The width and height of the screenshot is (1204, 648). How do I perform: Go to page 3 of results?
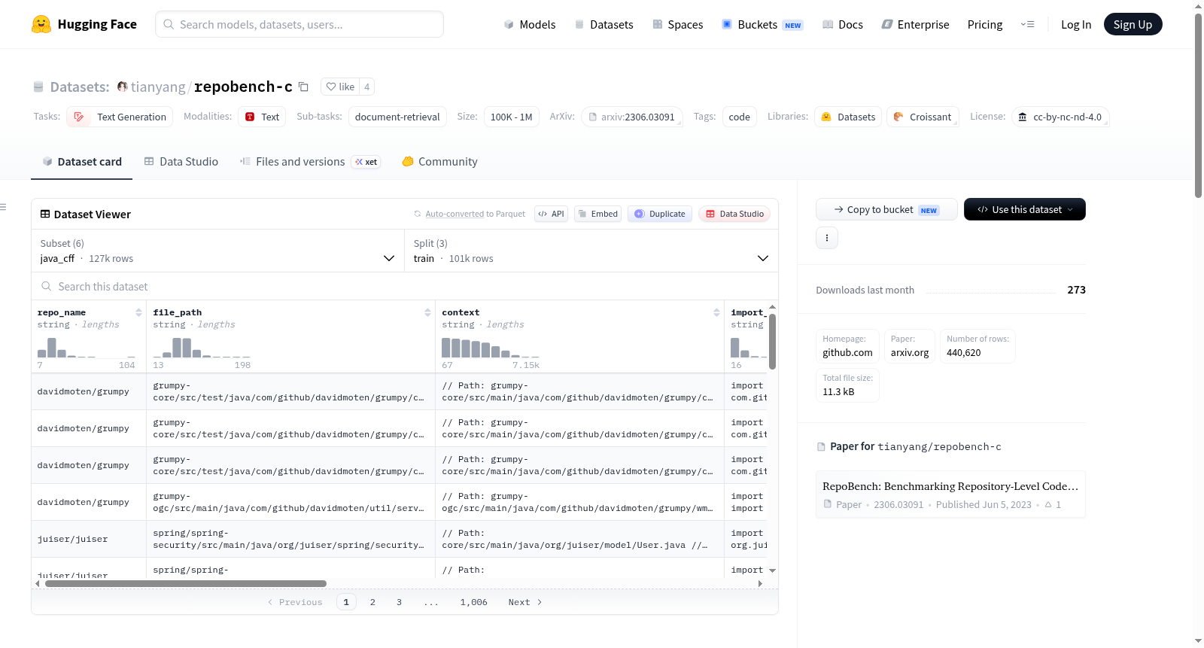pyautogui.click(x=399, y=602)
